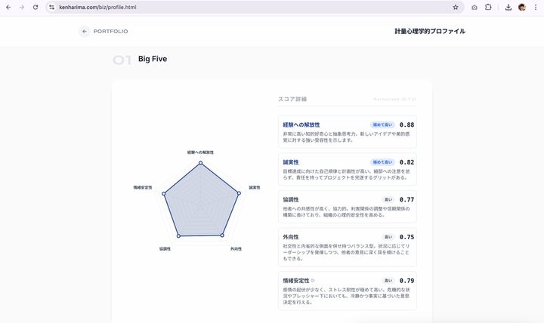Image resolution: width=544 pixels, height=323 pixels.
Task: Click the 外向性 score card
Action: [x=347, y=248]
